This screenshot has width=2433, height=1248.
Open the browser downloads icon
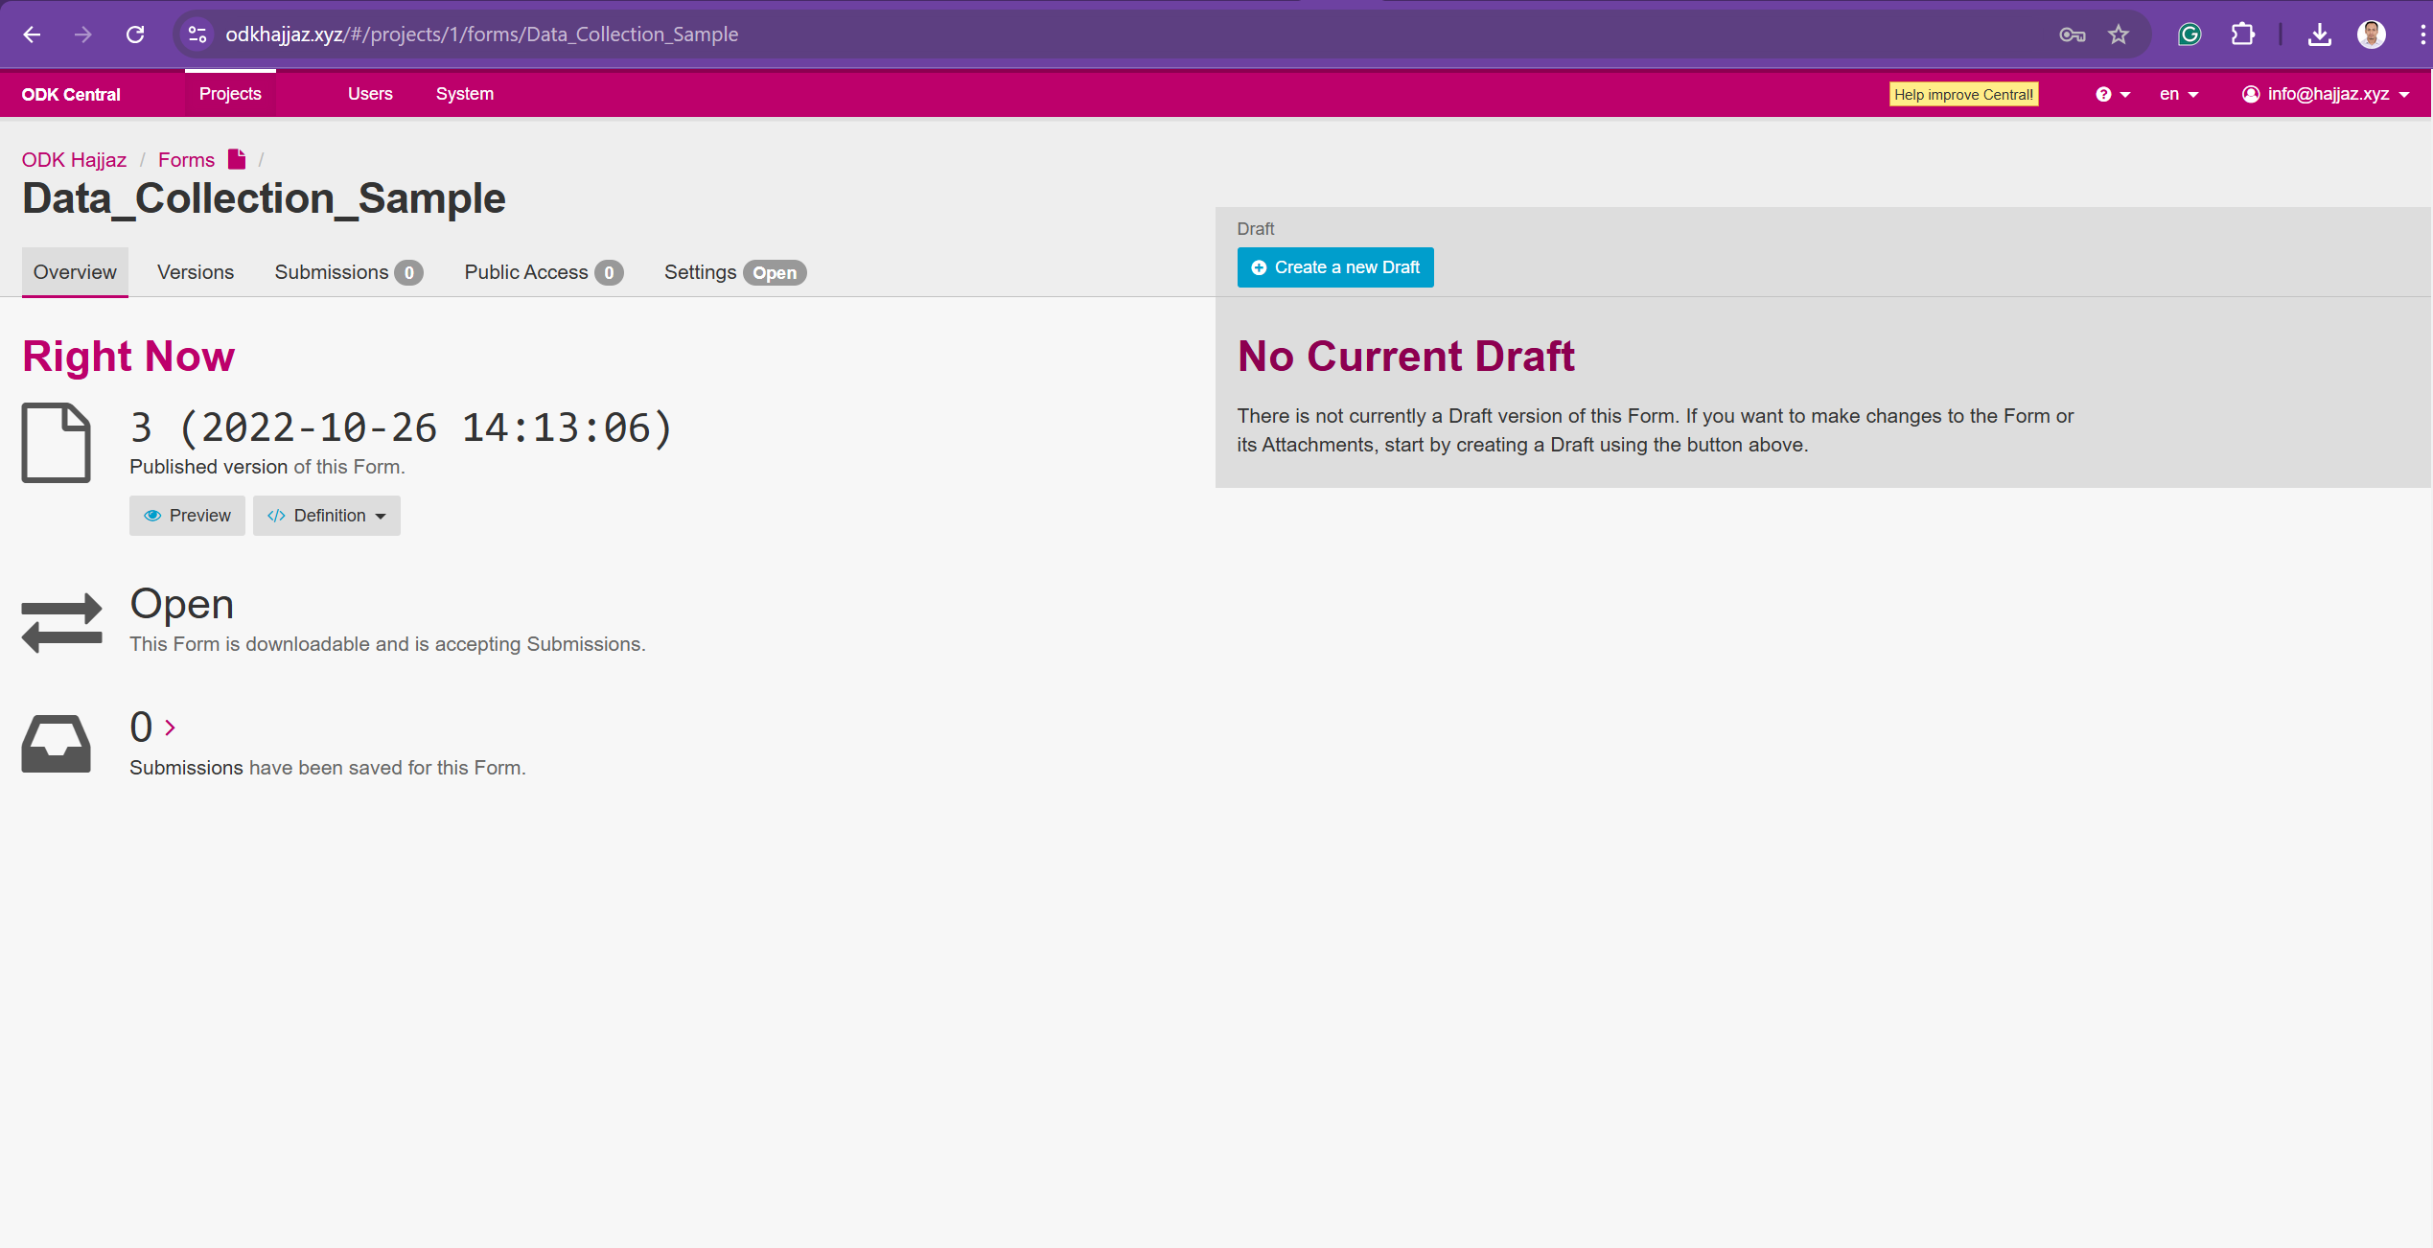(x=2319, y=35)
